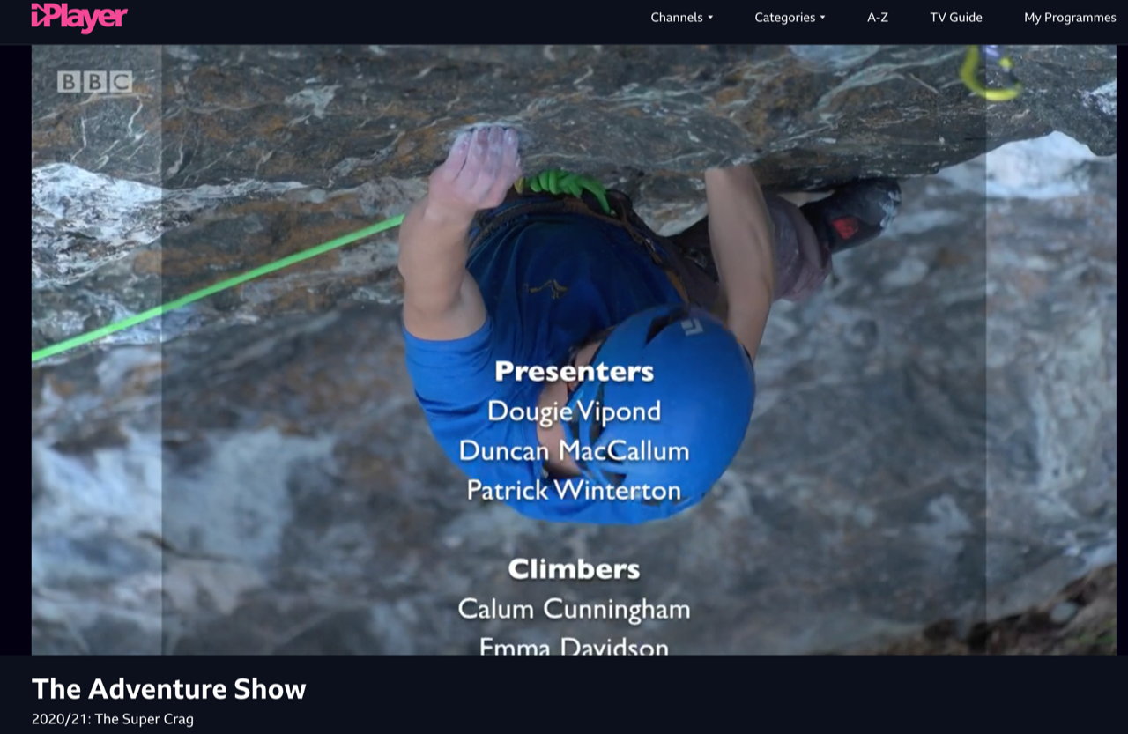The width and height of the screenshot is (1128, 734).
Task: Click the arrow beside Channels
Action: (x=710, y=18)
